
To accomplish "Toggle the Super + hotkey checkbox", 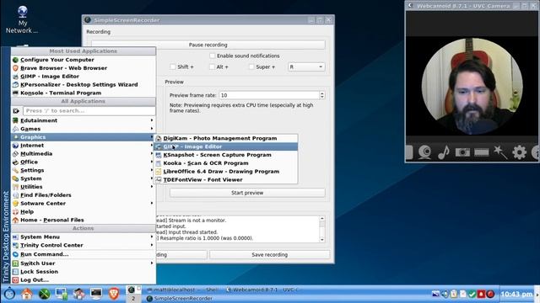I will 251,66.
